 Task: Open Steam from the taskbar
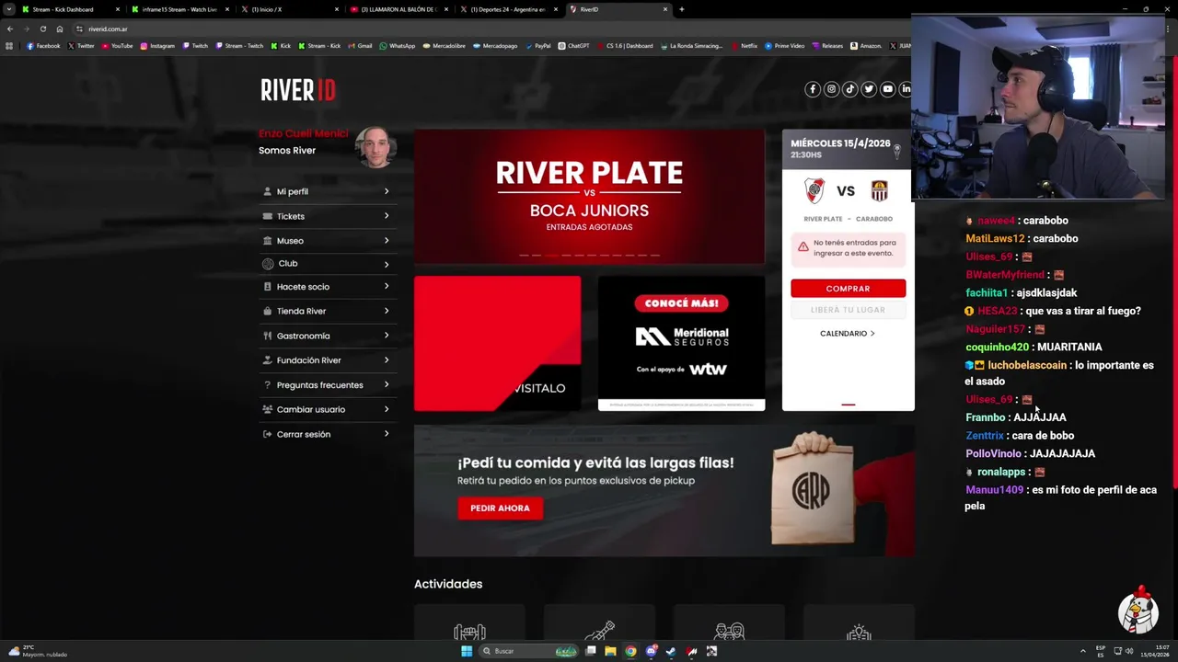(671, 651)
